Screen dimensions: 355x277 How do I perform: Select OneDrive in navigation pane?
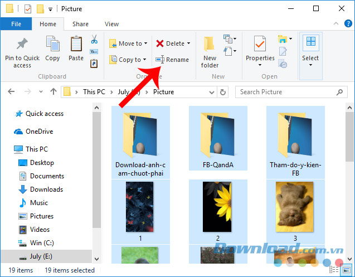(33, 132)
